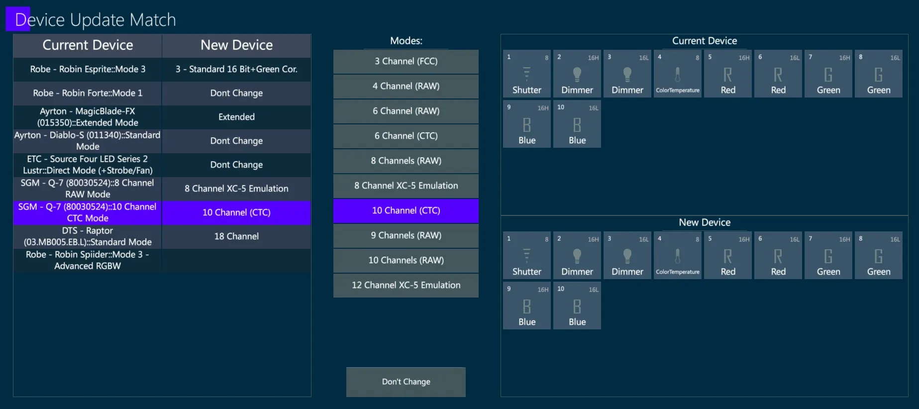Select Shutter channel 1 tile in New Device panel

pyautogui.click(x=527, y=255)
